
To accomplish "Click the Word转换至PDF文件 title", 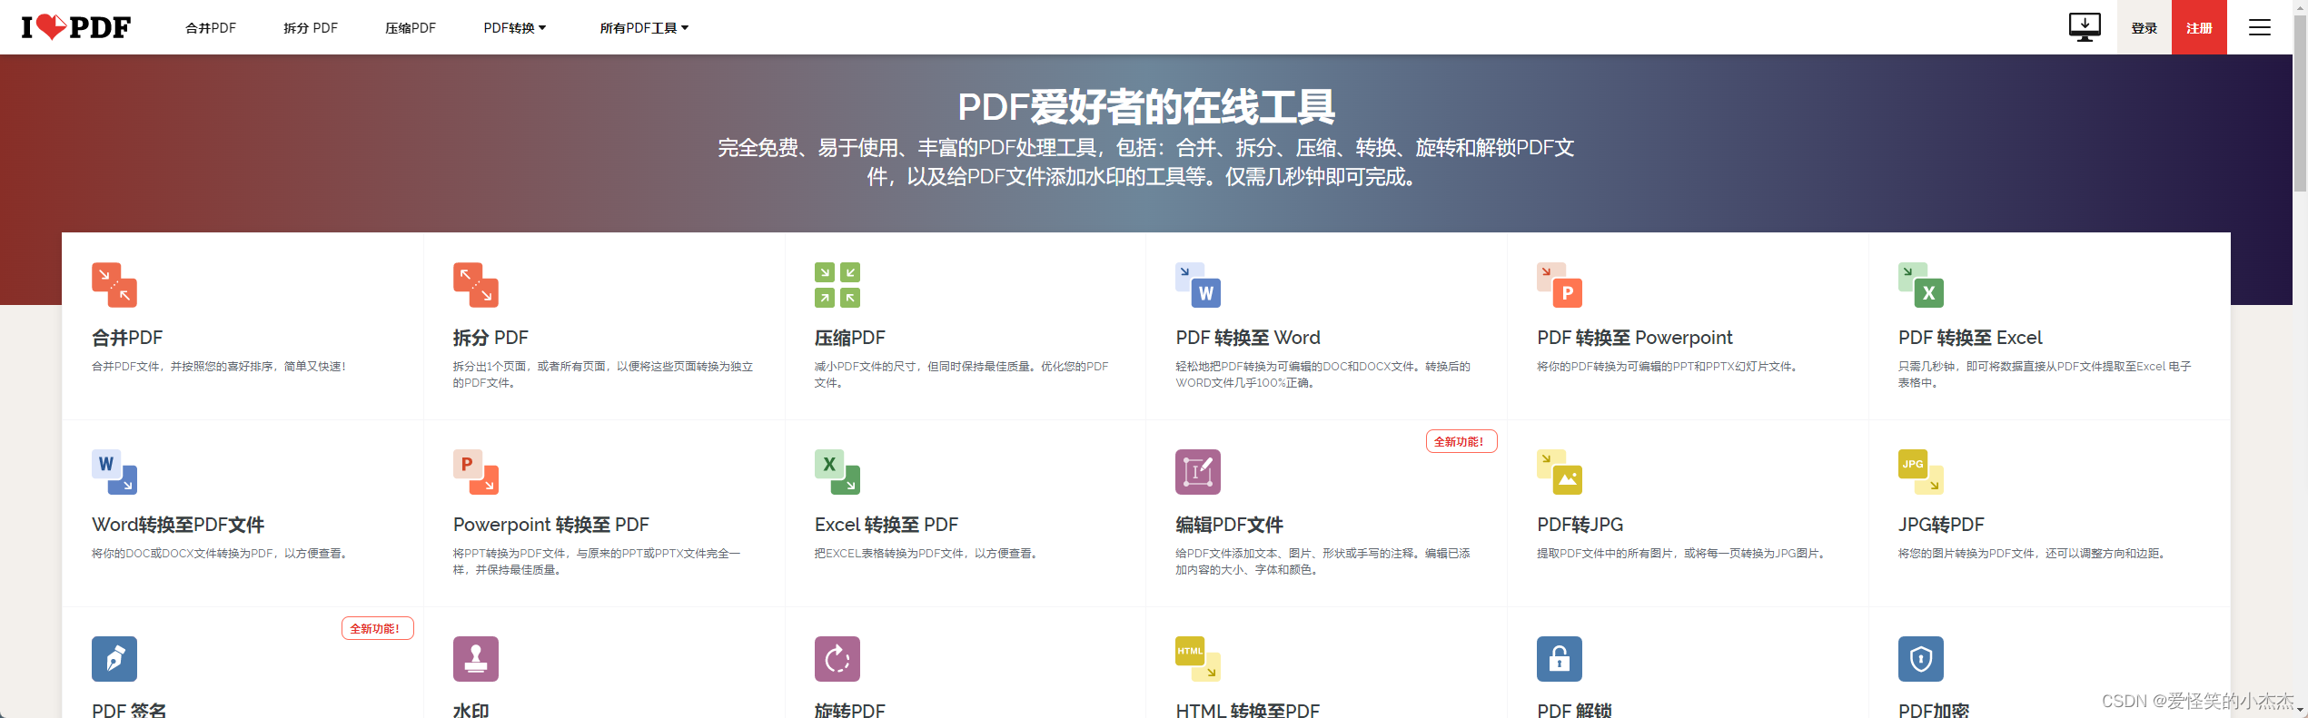I will 178,525.
